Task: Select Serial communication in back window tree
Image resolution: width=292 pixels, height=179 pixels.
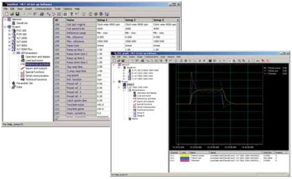Action: tap(37, 76)
